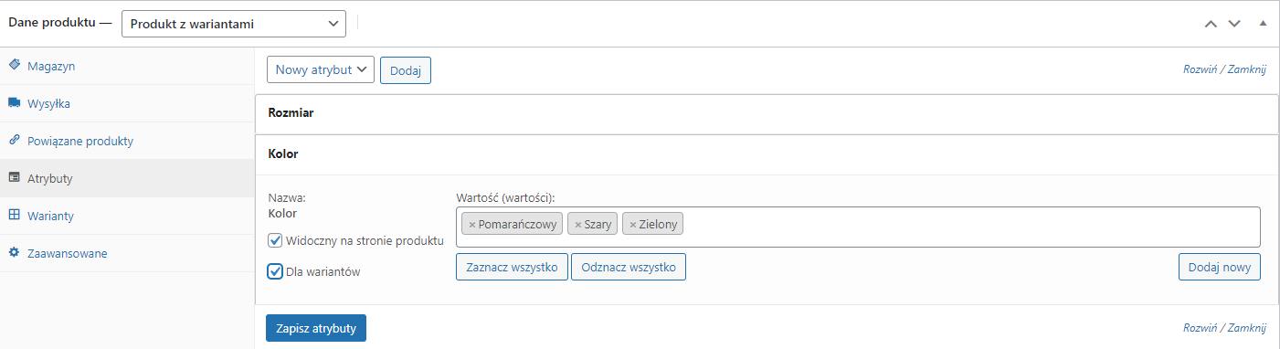This screenshot has width=1280, height=349.
Task: Click the Magazyn tag icon
Action: pos(14,66)
